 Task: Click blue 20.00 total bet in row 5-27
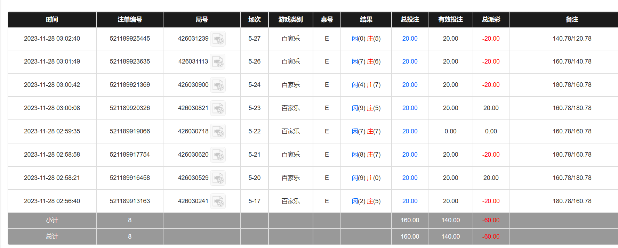[410, 39]
